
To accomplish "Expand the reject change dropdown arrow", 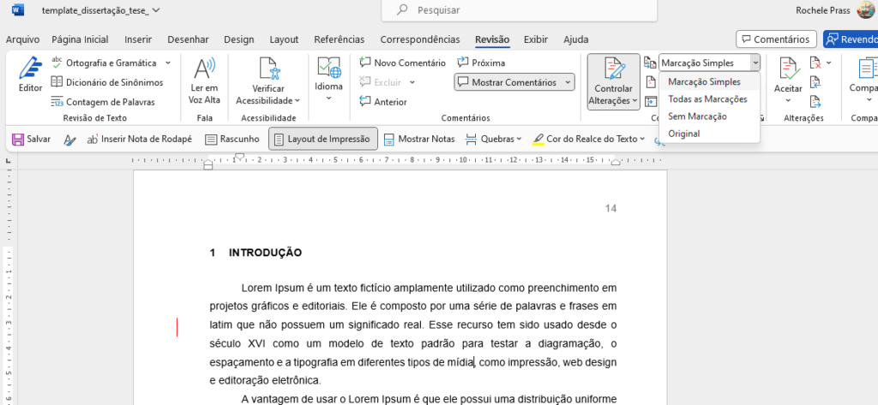I will [x=829, y=63].
